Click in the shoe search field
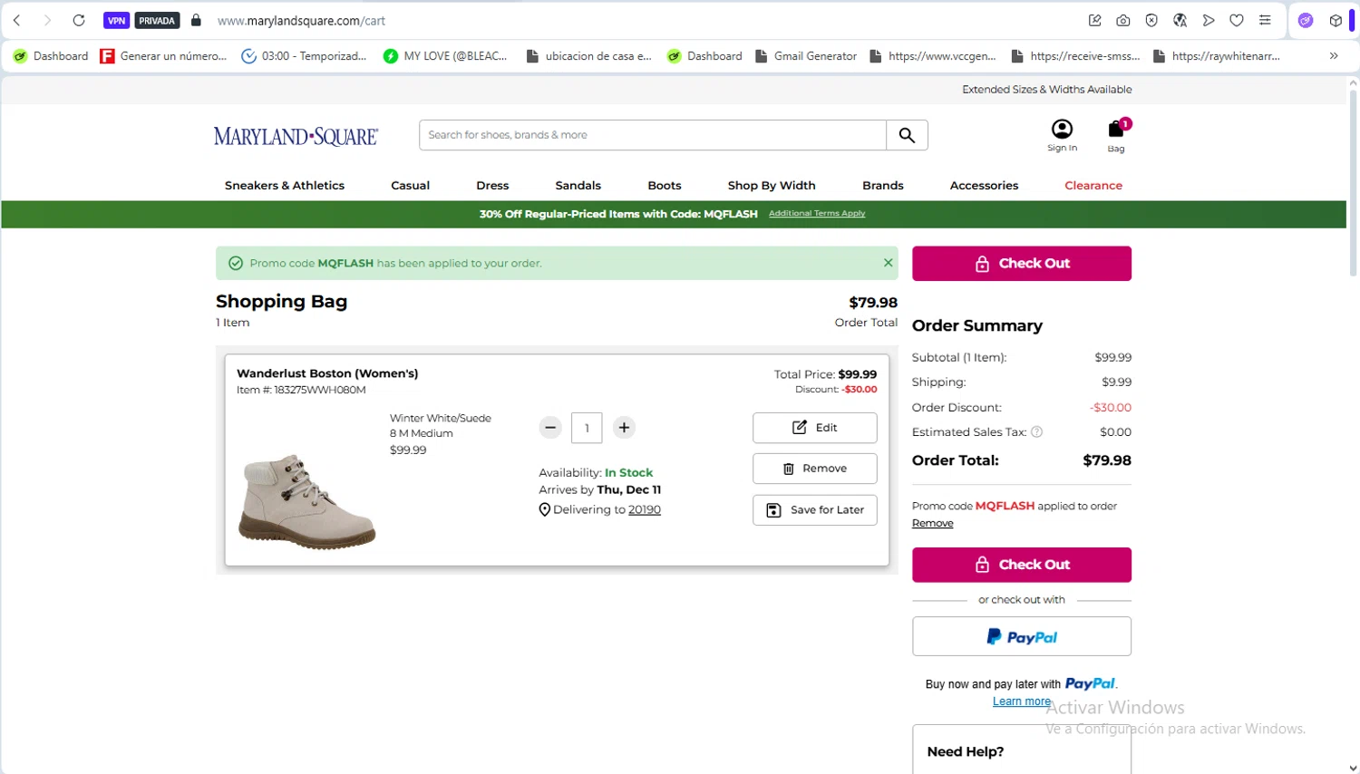Screen dimensions: 1360x774 pyautogui.click(x=653, y=135)
